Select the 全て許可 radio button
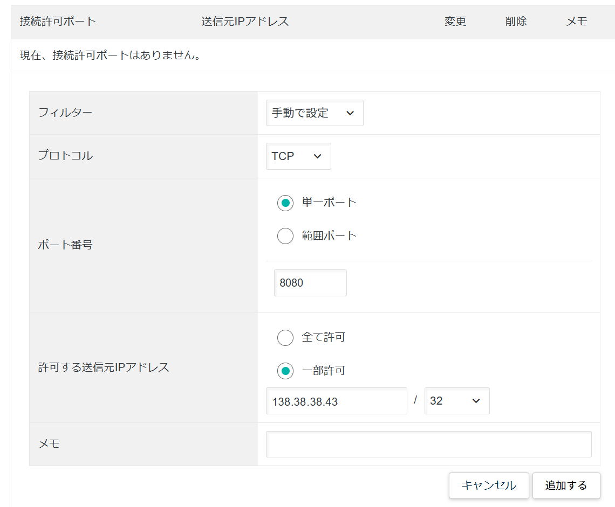 click(x=285, y=338)
